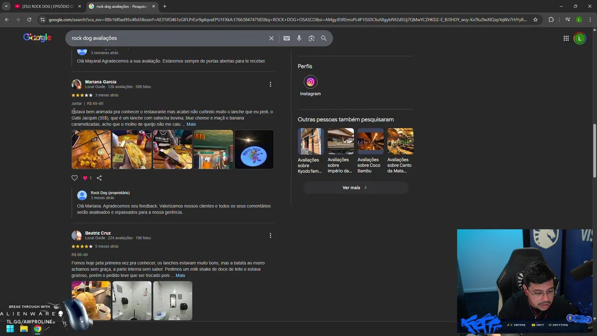Viewport: 597px width, 336px height.
Task: Click the Google logo
Action: tap(37, 38)
